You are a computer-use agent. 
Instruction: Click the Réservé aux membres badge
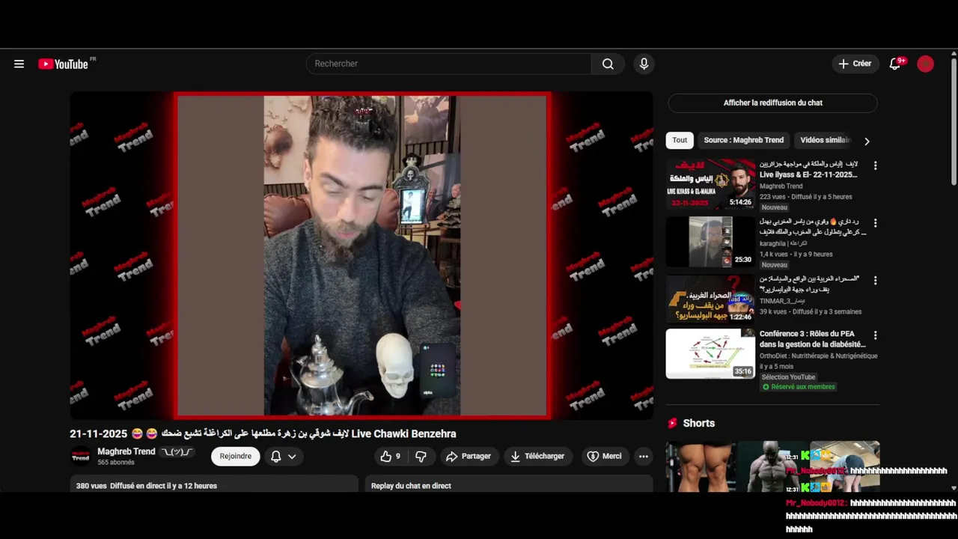799,387
